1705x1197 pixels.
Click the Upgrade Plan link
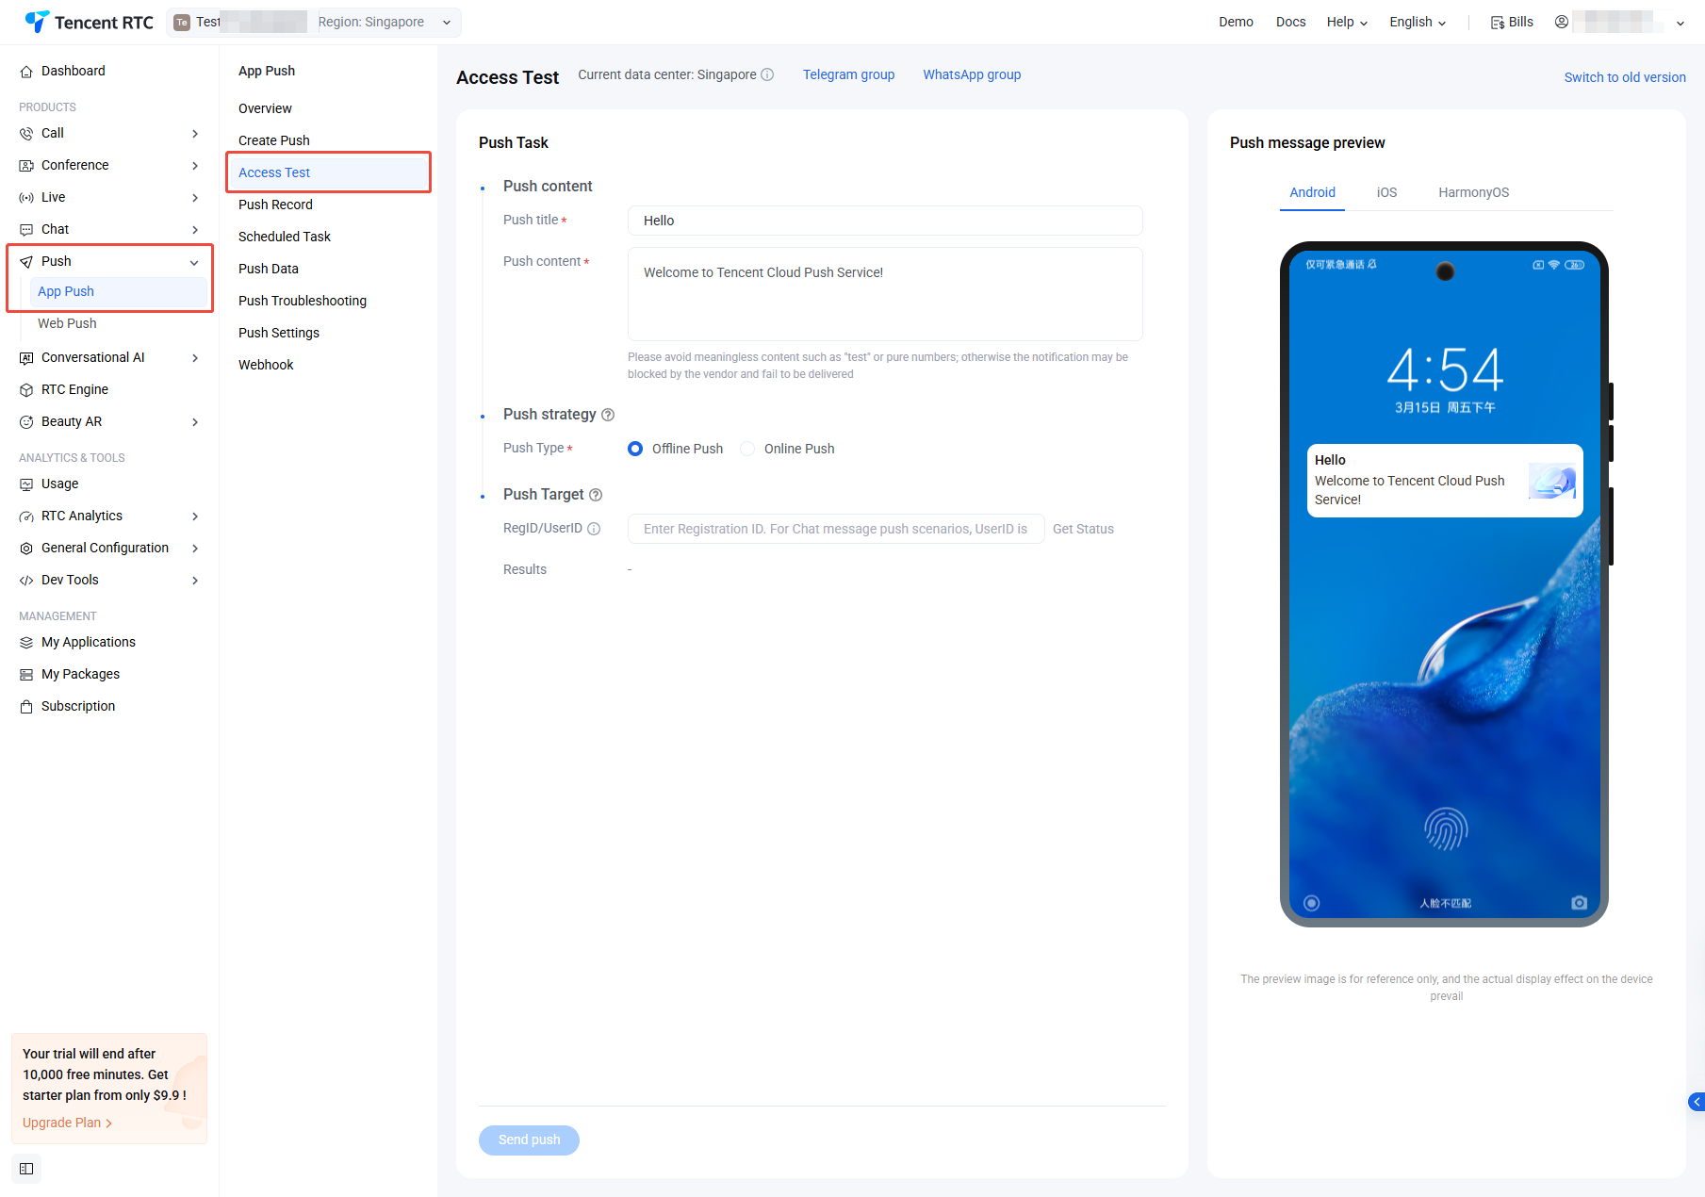click(67, 1123)
